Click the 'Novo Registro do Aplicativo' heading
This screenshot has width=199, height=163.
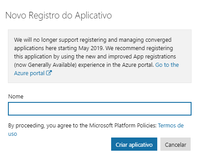(58, 15)
